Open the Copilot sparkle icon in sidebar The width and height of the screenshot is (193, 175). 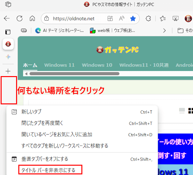click(x=8, y=57)
